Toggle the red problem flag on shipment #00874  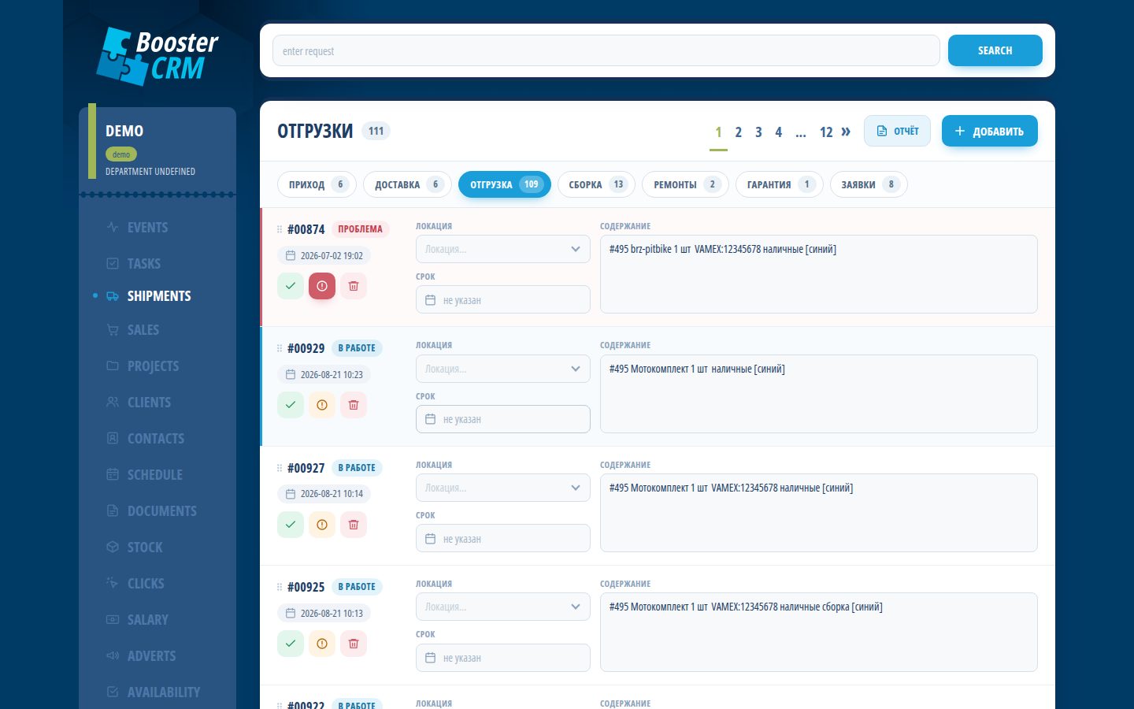[322, 286]
